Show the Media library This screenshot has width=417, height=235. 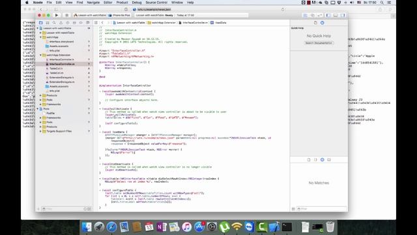coord(329,159)
